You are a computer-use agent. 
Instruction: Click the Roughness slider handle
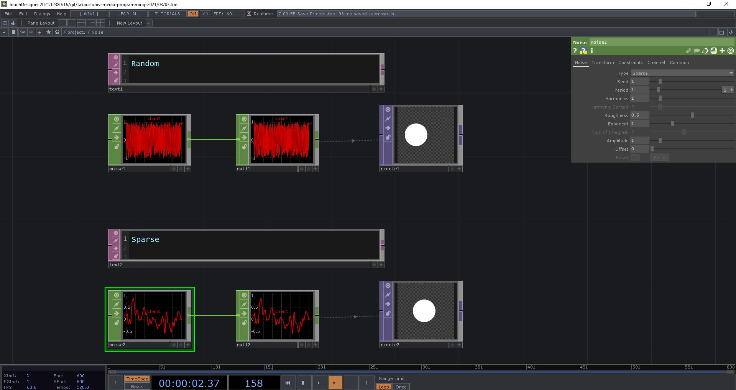692,115
